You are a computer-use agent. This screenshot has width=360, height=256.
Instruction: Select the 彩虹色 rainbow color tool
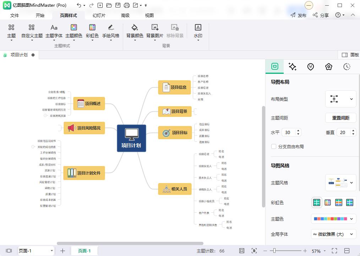coord(92,31)
